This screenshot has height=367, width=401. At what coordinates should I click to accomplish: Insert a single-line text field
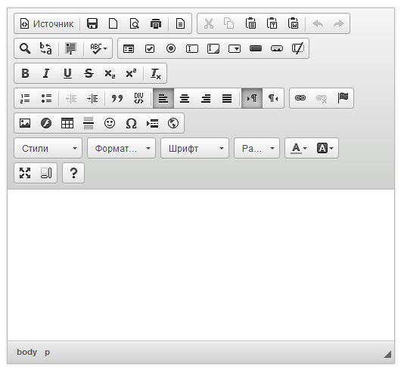[x=192, y=48]
